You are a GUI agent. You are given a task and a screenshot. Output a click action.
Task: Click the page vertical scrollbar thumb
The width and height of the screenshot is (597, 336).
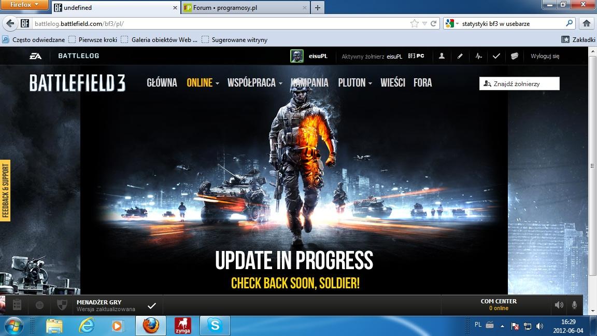click(592, 166)
